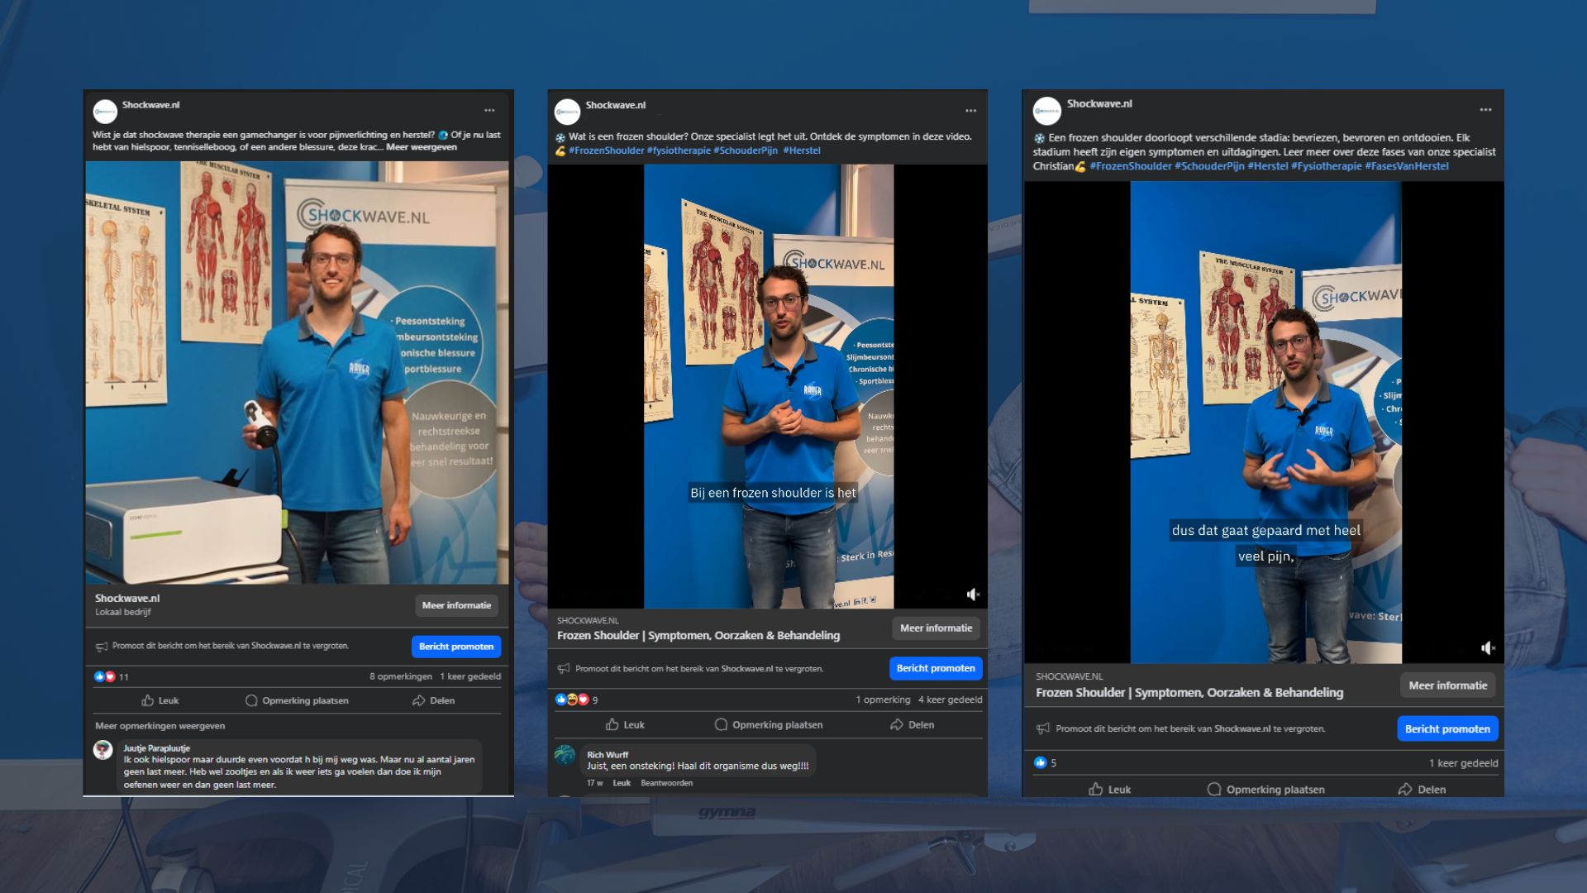Share the first post with Delen
The width and height of the screenshot is (1587, 893).
(x=433, y=700)
